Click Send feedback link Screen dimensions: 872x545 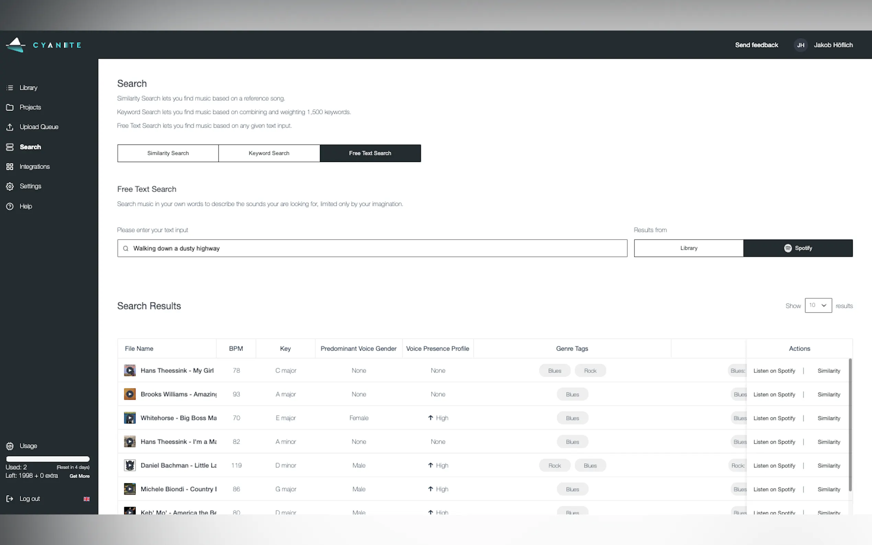tap(756, 45)
